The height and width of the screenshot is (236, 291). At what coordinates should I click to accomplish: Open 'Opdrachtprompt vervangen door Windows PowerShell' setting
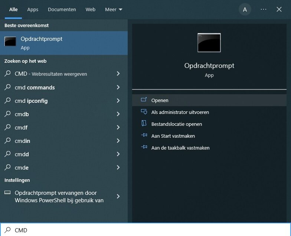(x=64, y=197)
